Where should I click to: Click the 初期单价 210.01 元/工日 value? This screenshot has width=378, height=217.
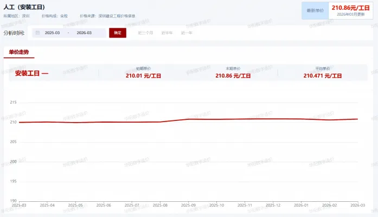click(143, 76)
